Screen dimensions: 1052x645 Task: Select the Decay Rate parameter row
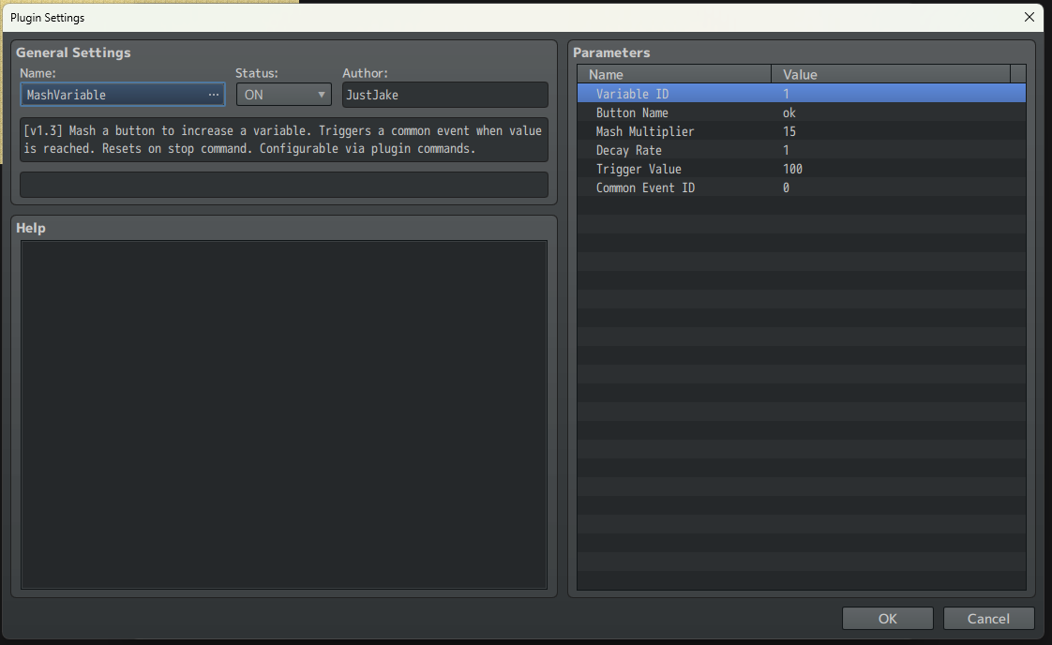[x=801, y=150]
